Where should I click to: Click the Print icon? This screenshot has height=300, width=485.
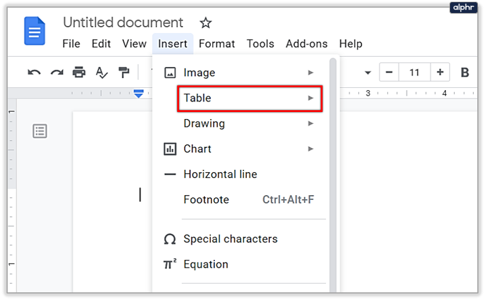tap(79, 72)
